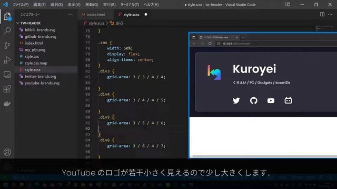The image size is (337, 189).
Task: Open the Run and Debug view
Action: pos(7,60)
